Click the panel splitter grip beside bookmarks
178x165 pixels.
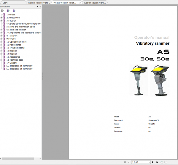click(42, 76)
